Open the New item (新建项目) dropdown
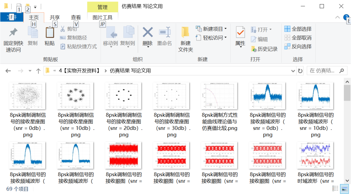The width and height of the screenshot is (351, 194). pyautogui.click(x=211, y=29)
